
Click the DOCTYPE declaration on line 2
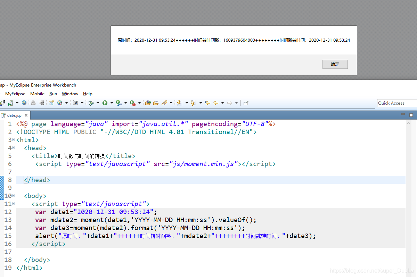point(136,132)
